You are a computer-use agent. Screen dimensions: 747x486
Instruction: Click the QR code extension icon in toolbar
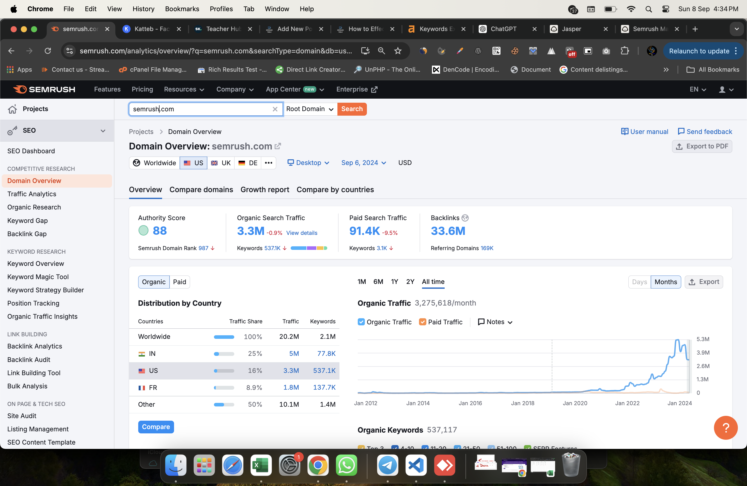click(x=496, y=51)
